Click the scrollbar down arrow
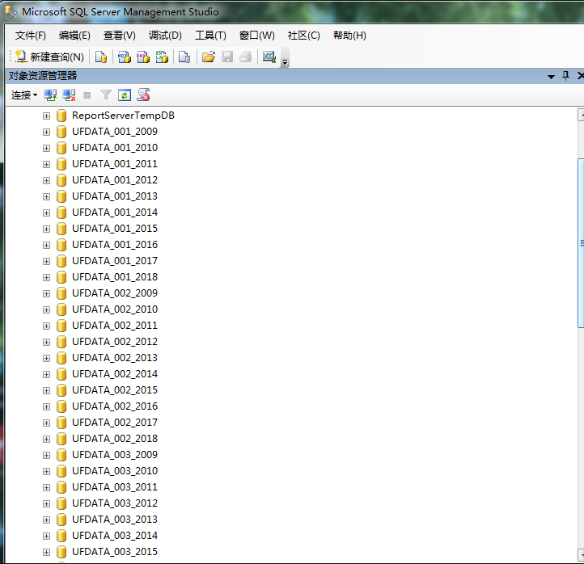The image size is (584, 564). click(x=581, y=555)
